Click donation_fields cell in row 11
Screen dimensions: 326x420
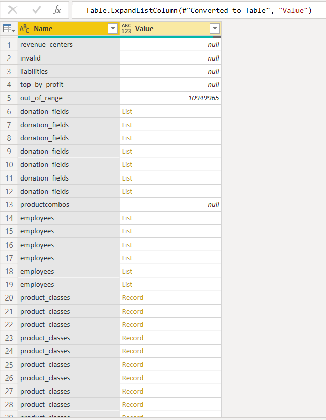(69, 178)
